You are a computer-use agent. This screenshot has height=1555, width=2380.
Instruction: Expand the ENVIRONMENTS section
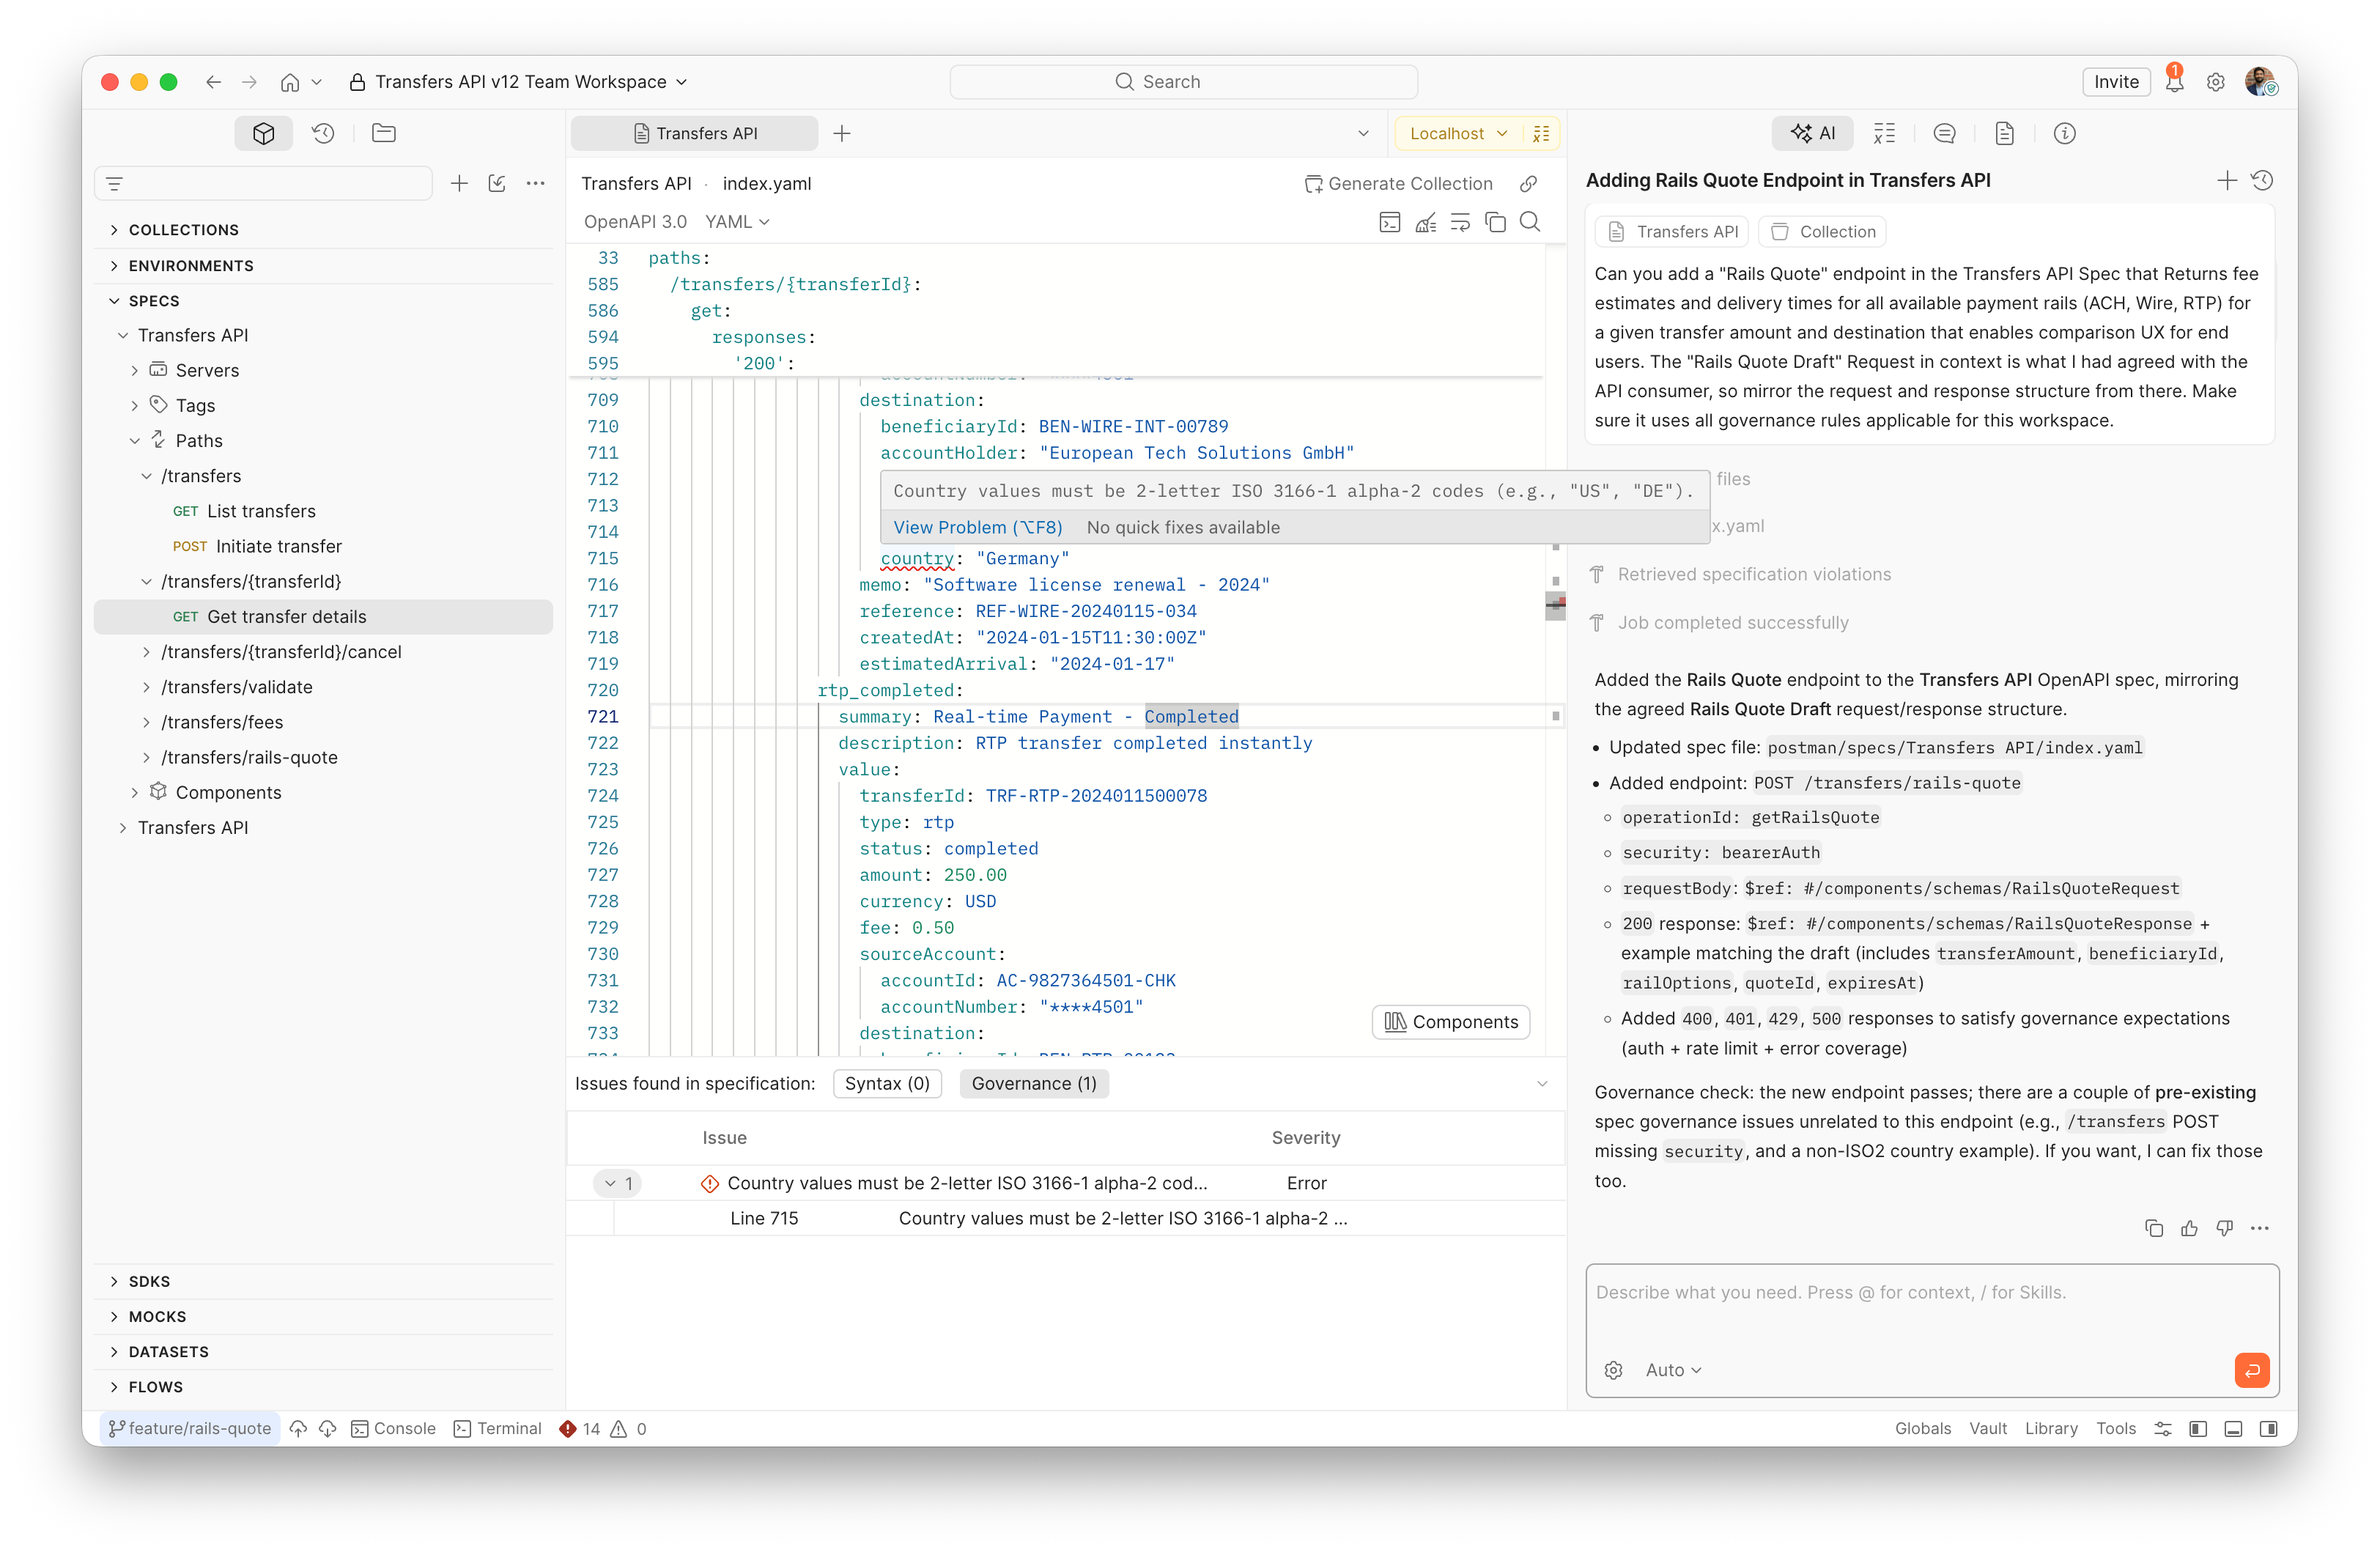[x=114, y=265]
